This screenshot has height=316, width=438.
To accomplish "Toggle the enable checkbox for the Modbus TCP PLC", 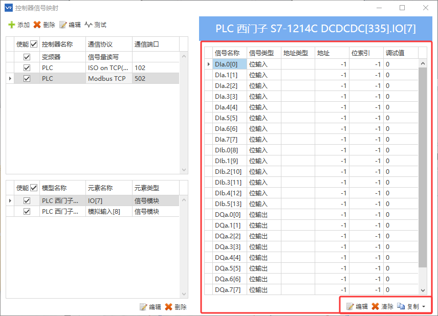I will coord(27,78).
